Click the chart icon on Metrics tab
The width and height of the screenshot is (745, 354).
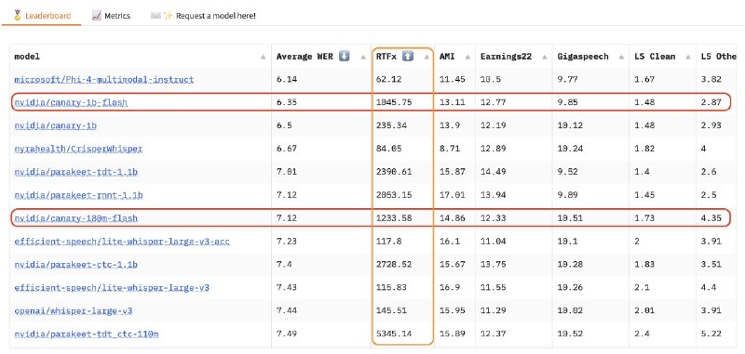[97, 16]
